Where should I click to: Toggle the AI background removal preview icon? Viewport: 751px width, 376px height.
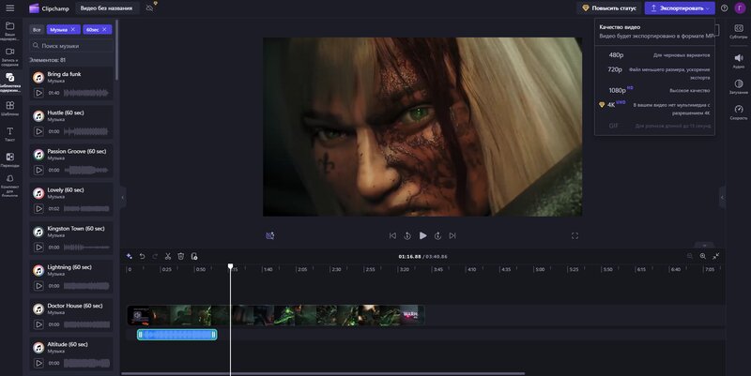coord(270,235)
